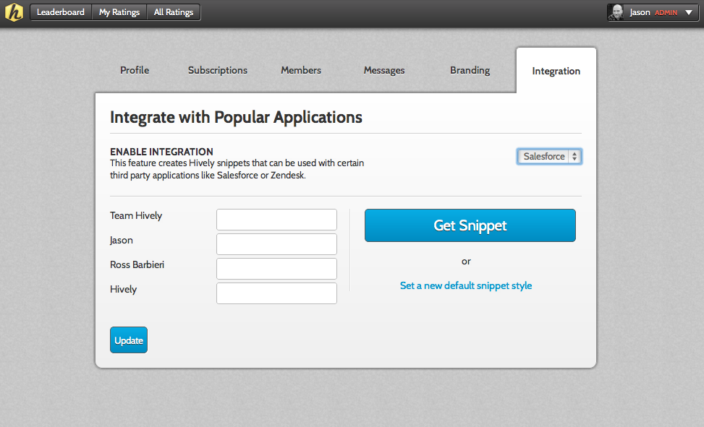Focus the Ross Barbieri input field

point(276,269)
